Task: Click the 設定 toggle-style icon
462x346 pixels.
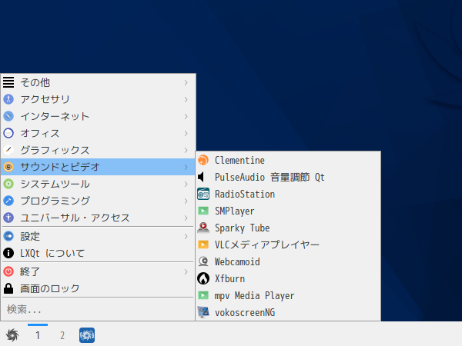Action: coord(8,236)
